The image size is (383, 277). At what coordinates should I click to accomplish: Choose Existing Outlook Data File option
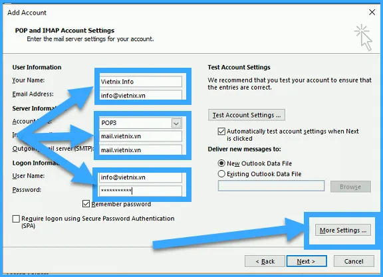click(221, 174)
